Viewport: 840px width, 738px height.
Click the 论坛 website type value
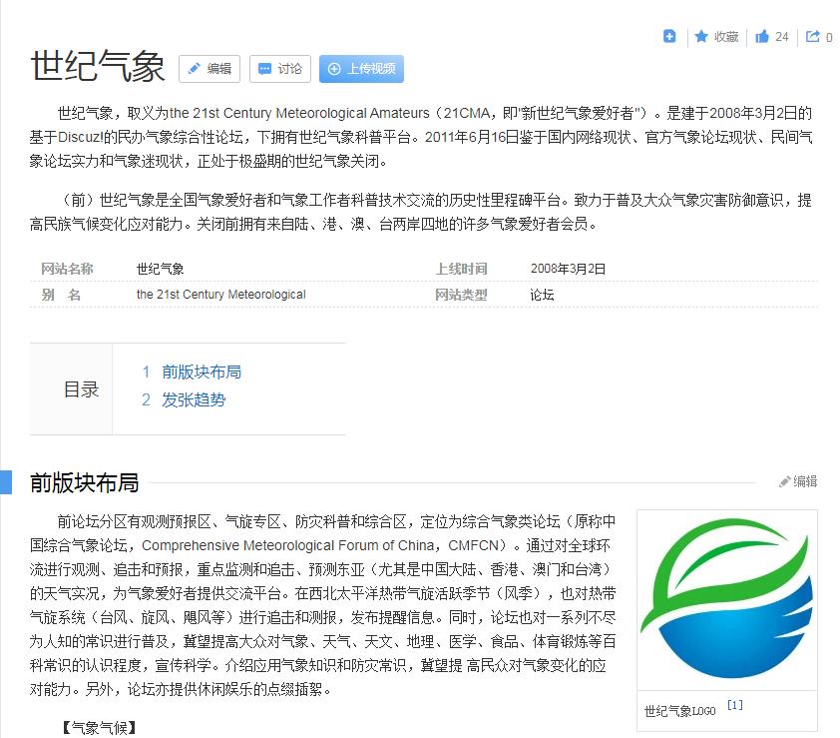542,295
